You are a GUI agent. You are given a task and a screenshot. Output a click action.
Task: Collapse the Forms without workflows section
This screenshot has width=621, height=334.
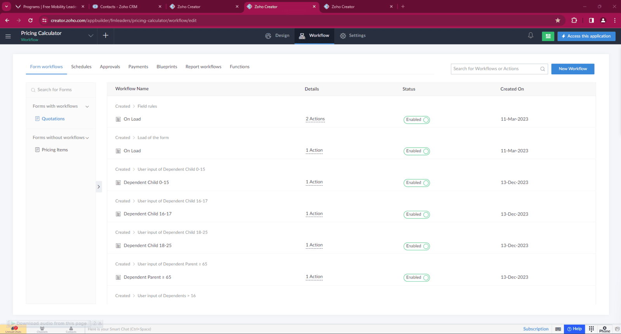click(x=87, y=138)
